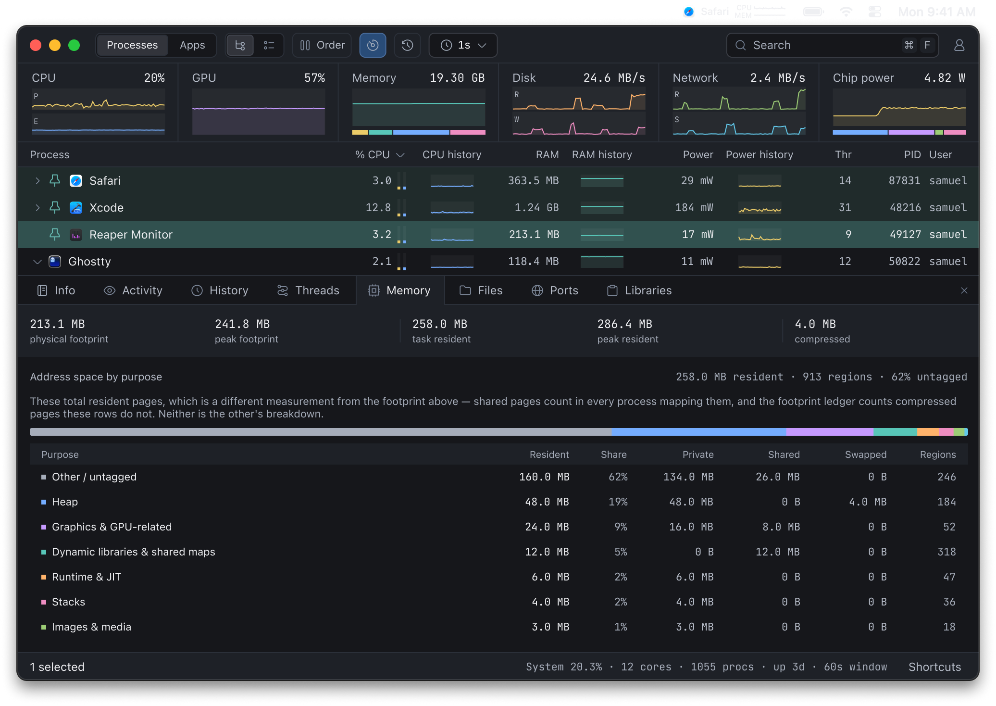Switch to the History tab

[220, 290]
